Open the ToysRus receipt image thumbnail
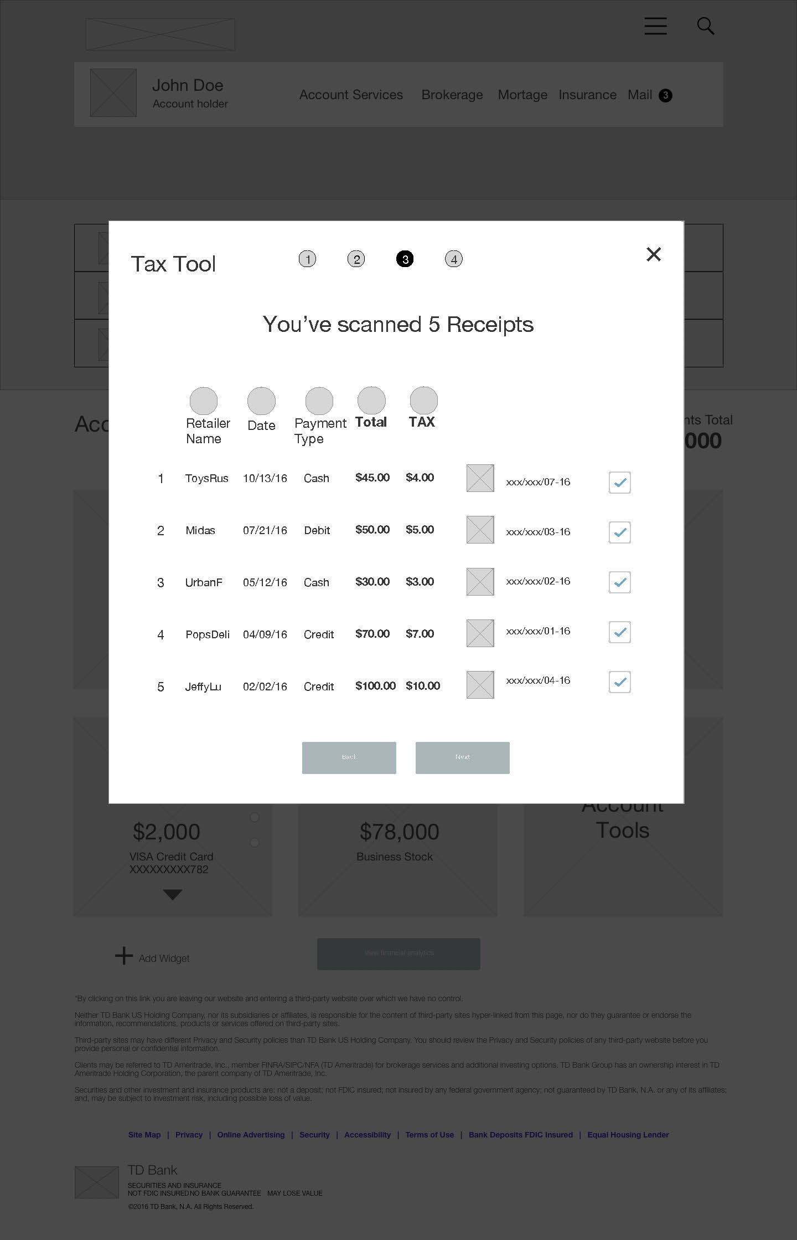Viewport: 797px width, 1240px height. [x=480, y=478]
